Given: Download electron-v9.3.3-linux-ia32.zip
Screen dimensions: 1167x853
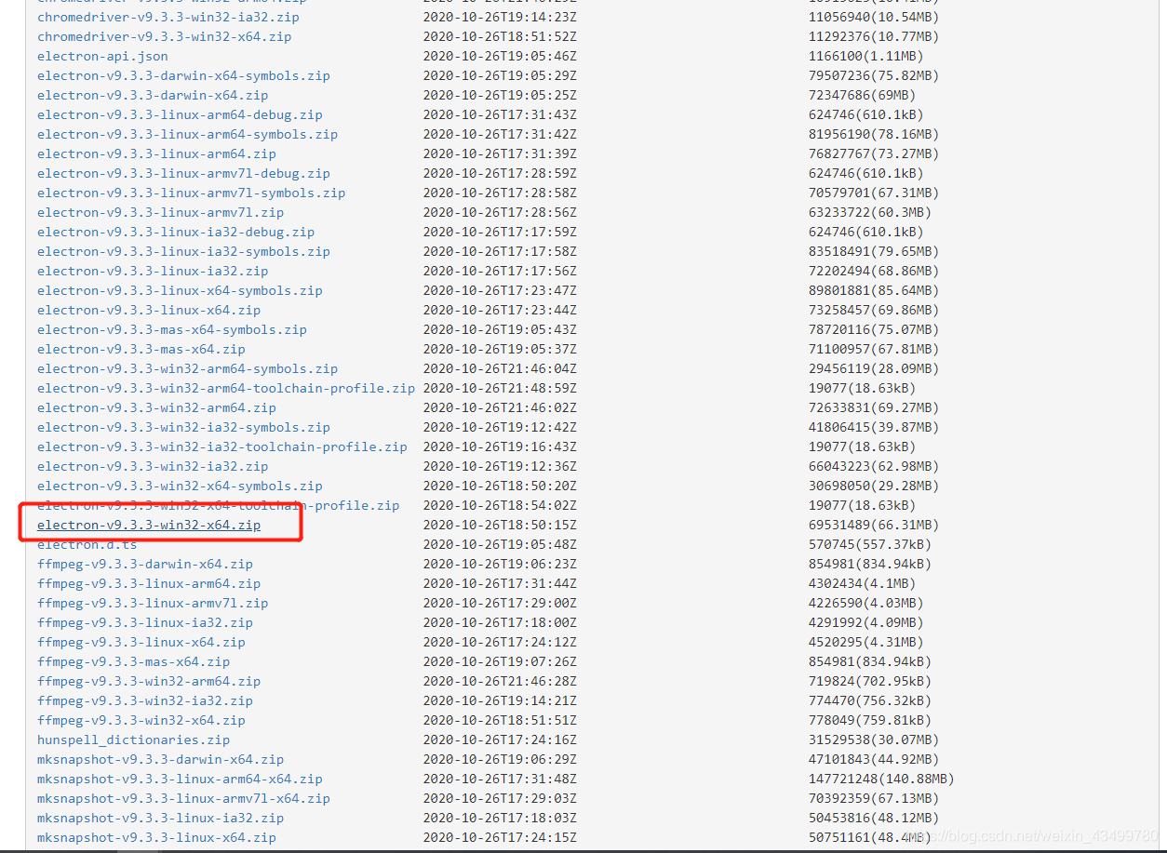Looking at the screenshot, I should click(x=153, y=271).
